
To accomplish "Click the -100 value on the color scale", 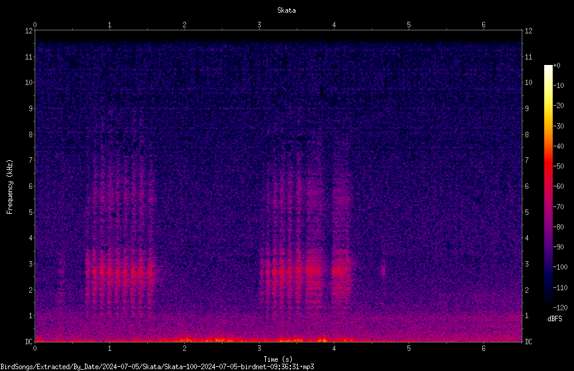I will point(560,267).
